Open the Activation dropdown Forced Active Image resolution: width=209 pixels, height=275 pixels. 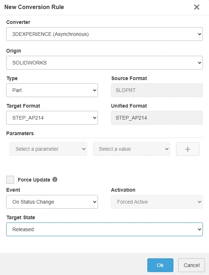[x=157, y=202]
